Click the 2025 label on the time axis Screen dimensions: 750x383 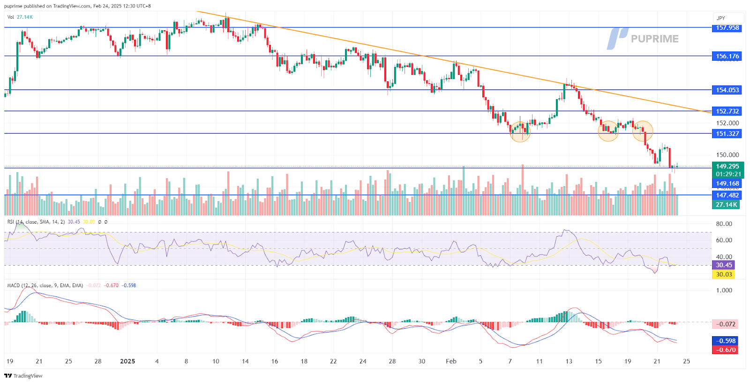click(127, 361)
